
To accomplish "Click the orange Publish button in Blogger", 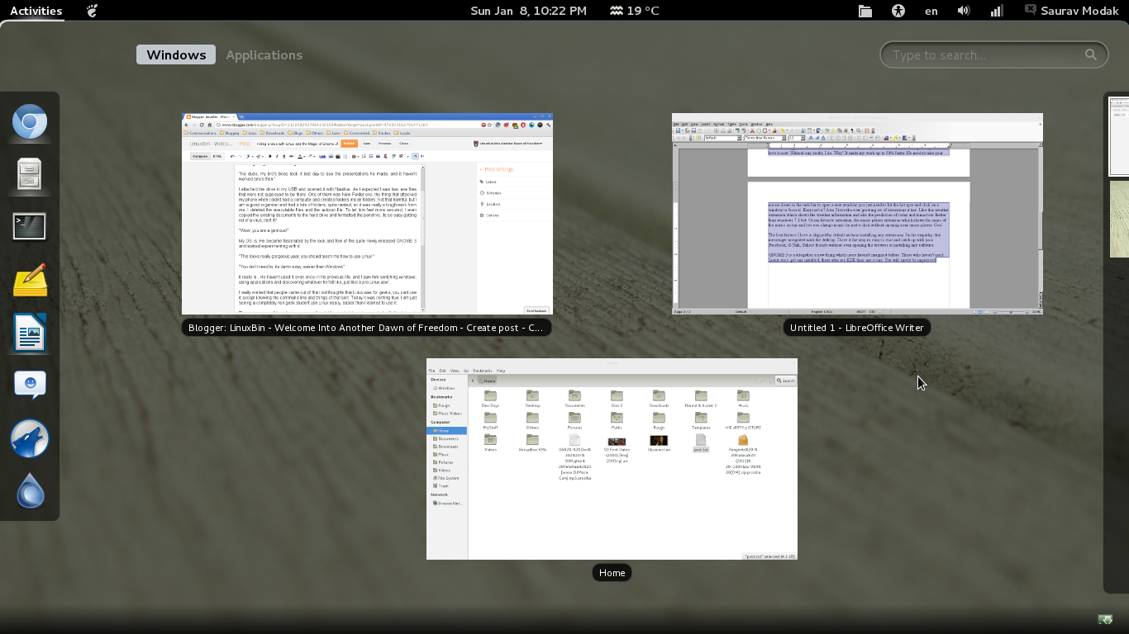I will tap(349, 143).
